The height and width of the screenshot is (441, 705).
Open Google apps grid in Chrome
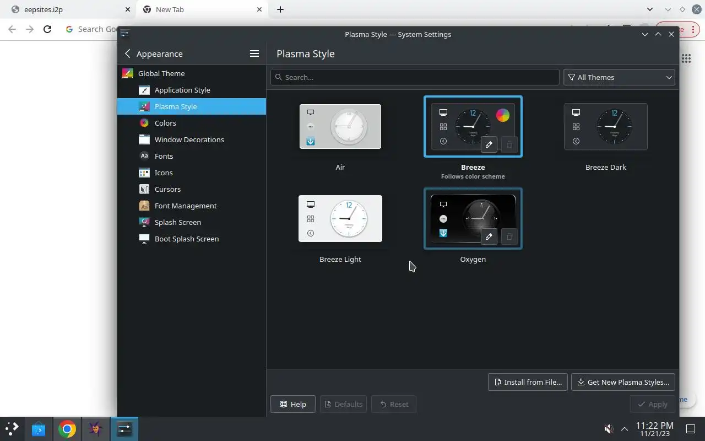tap(686, 58)
